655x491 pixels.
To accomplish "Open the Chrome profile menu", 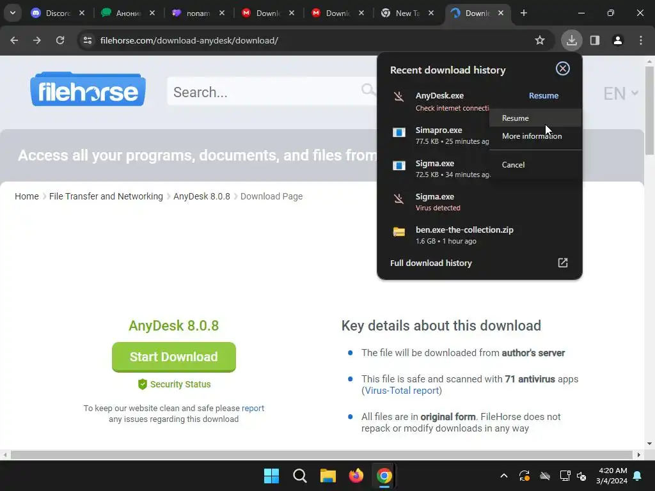I will (618, 40).
